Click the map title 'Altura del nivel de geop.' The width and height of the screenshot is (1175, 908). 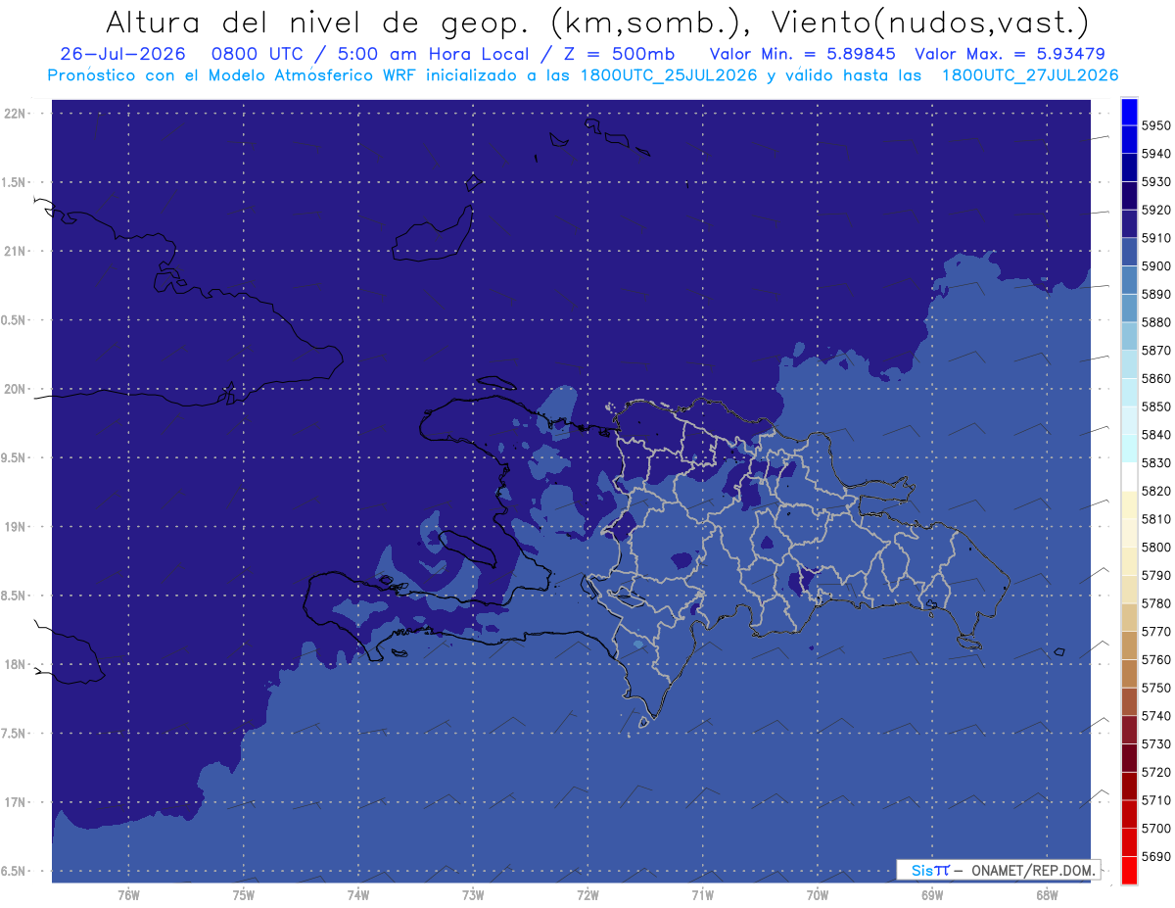coord(319,22)
